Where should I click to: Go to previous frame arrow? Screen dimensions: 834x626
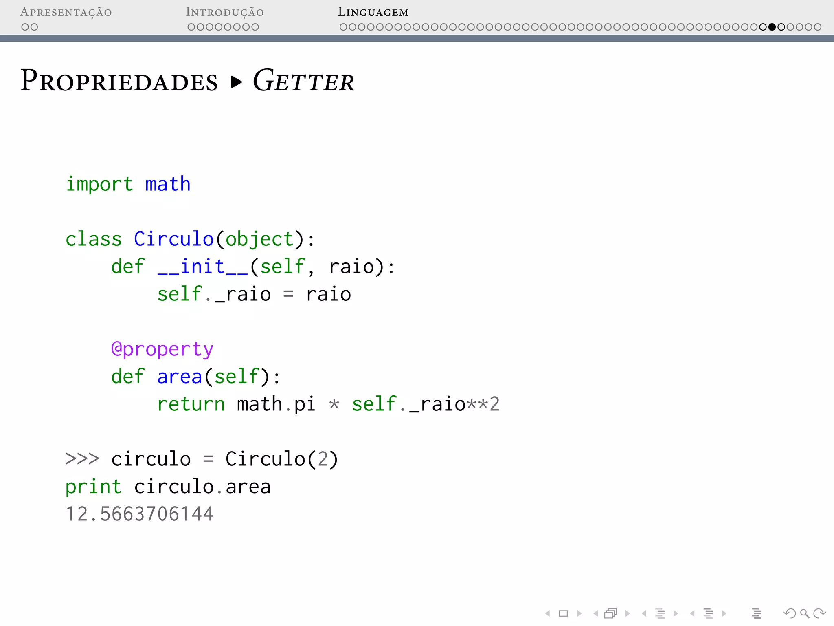click(x=596, y=613)
